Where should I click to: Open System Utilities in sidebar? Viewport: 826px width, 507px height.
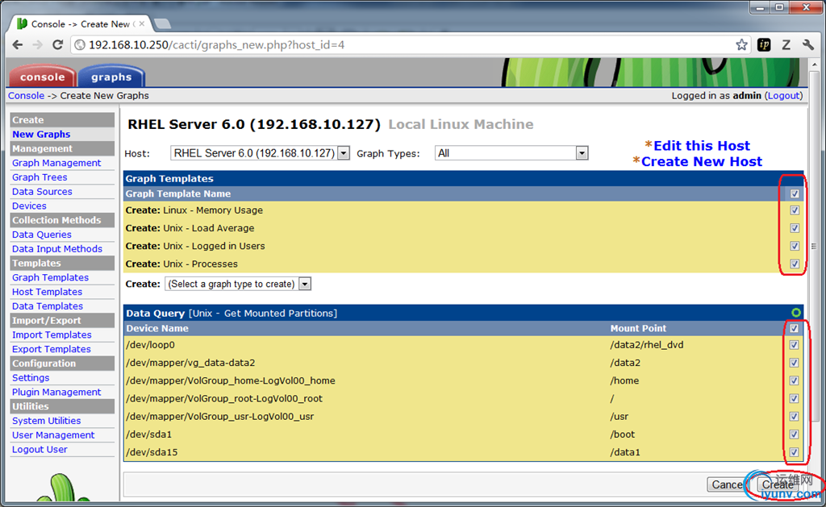46,421
